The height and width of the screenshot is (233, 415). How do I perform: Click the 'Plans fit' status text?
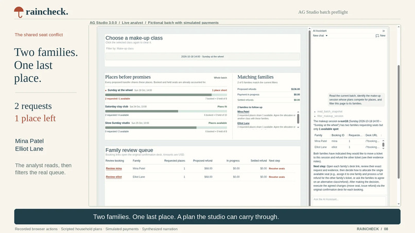point(222,106)
